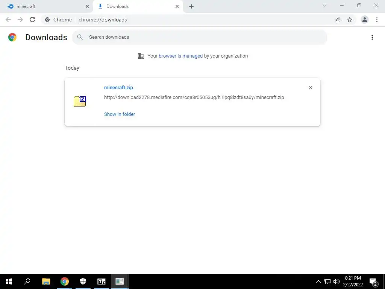The width and height of the screenshot is (385, 289).
Task: Open a new browser tab
Action: [x=191, y=6]
